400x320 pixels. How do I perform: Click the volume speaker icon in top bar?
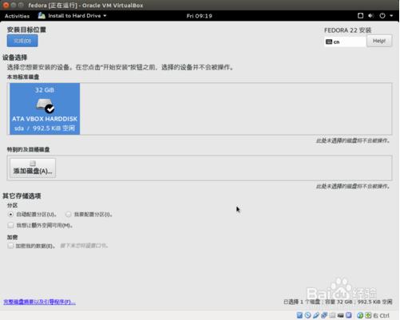click(370, 16)
